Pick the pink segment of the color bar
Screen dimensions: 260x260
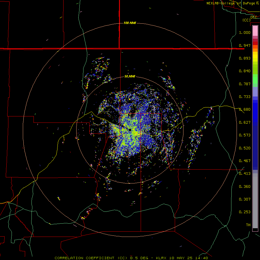click(255, 31)
